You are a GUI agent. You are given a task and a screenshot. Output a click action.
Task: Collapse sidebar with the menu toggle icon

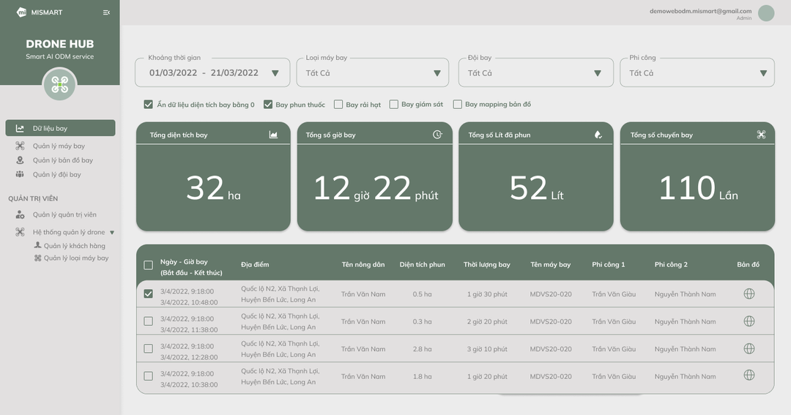click(106, 12)
